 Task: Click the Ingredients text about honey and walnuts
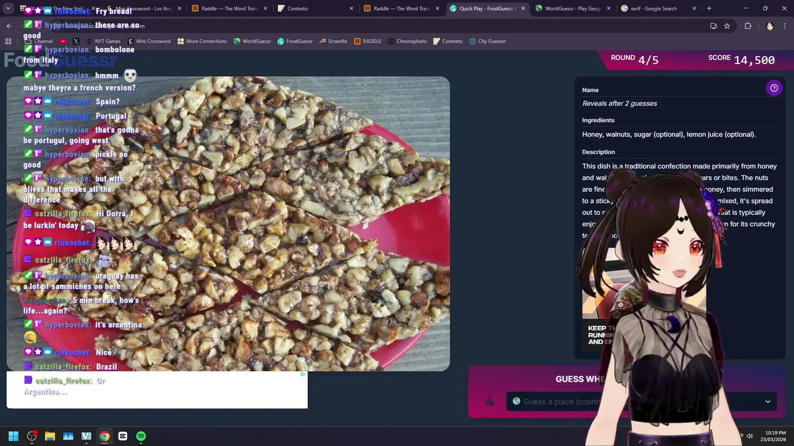(x=669, y=134)
